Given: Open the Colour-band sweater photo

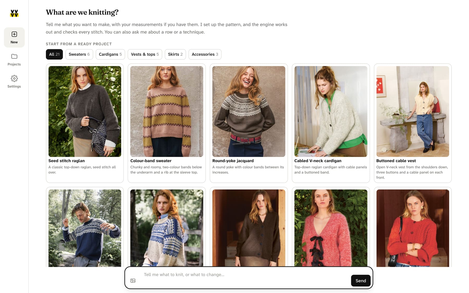Looking at the screenshot, I should (x=166, y=111).
